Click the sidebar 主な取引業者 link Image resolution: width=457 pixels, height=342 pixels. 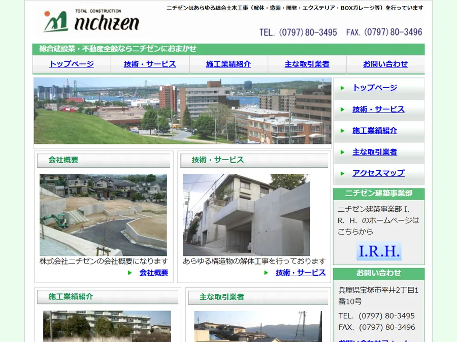tap(375, 152)
